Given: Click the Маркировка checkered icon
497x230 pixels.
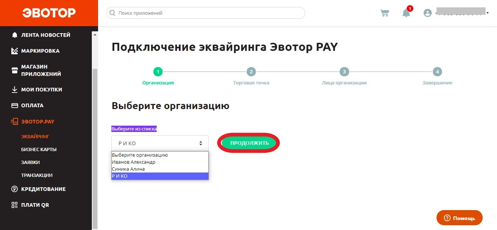Looking at the screenshot, I should [15, 51].
